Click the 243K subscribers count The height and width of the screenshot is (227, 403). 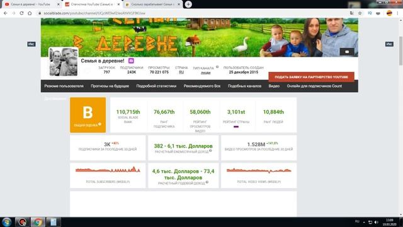(x=132, y=72)
